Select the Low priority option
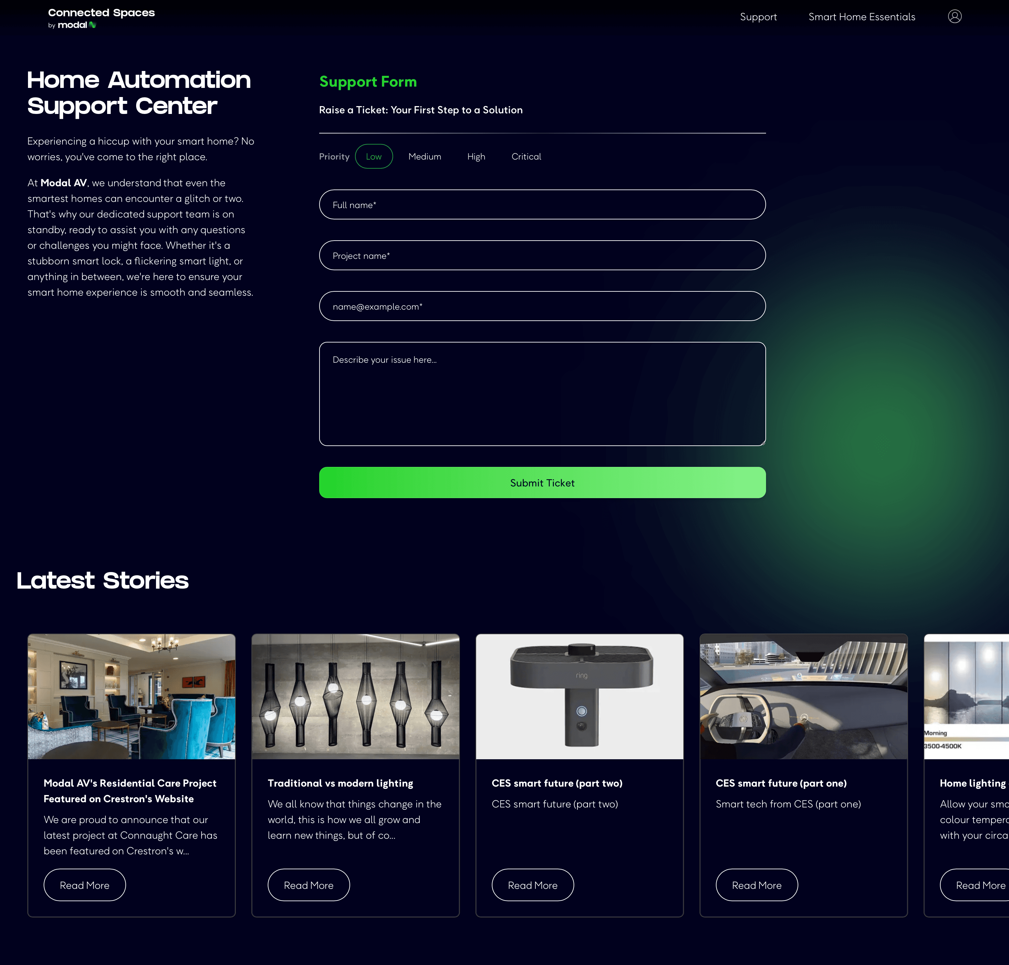1009x965 pixels. [374, 156]
